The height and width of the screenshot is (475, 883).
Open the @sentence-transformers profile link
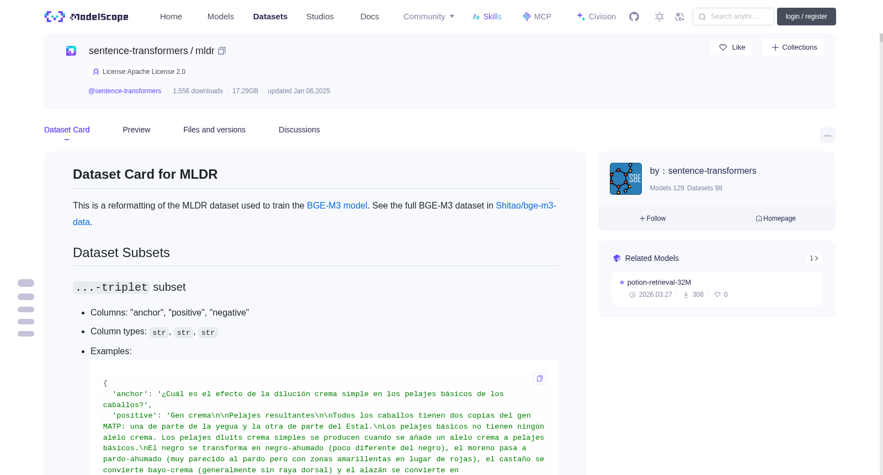click(125, 91)
